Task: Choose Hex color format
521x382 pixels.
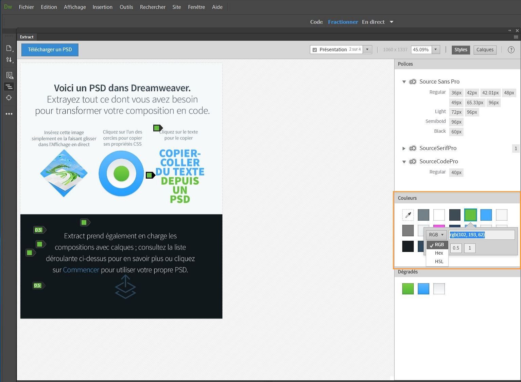Action: 437,253
